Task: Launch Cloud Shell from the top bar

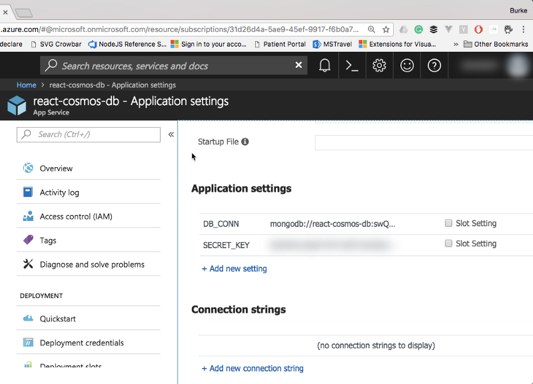Action: pyautogui.click(x=352, y=65)
